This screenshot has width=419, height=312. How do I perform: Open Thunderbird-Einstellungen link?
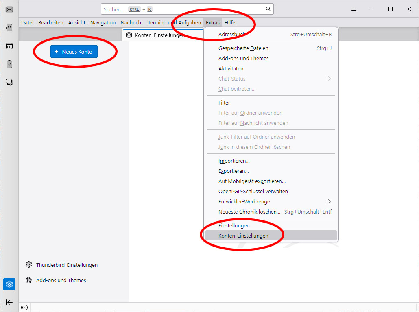click(67, 265)
